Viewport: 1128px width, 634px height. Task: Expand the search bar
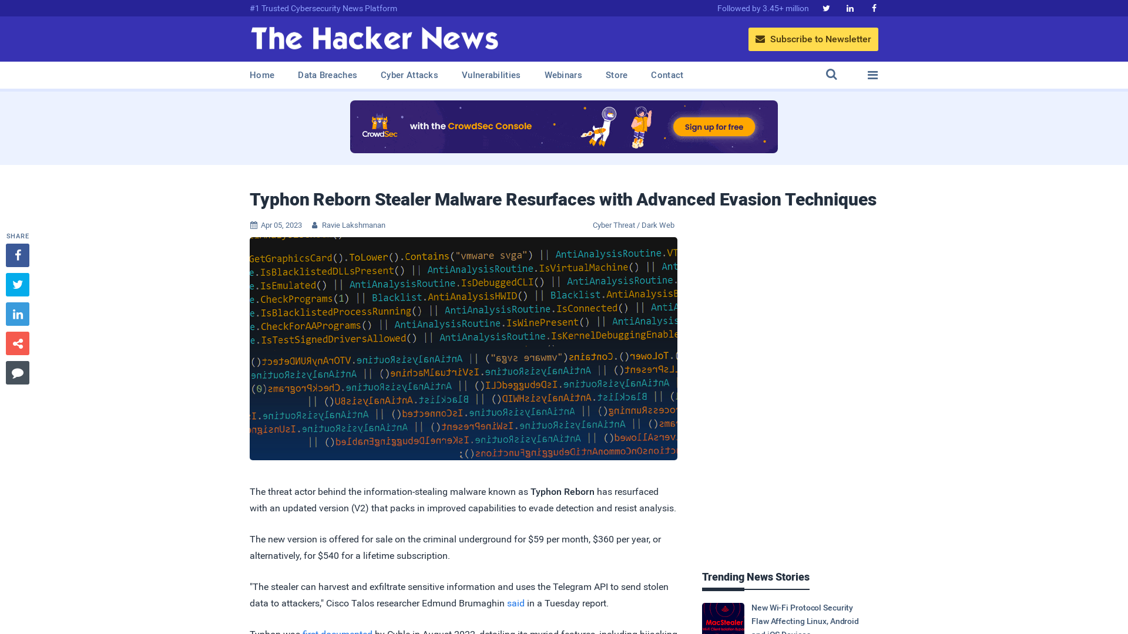coord(831,75)
